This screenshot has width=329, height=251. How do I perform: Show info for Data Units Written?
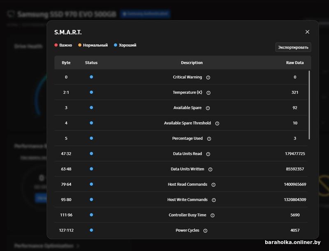(x=210, y=169)
